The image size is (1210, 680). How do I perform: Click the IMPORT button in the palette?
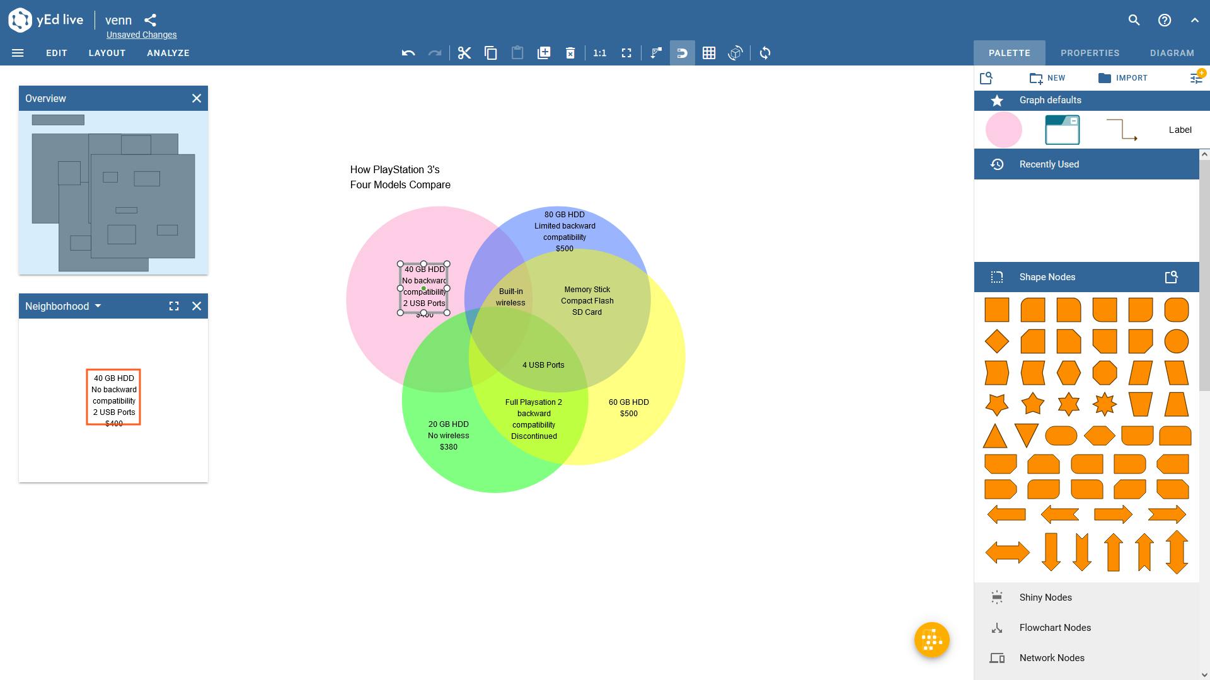(x=1122, y=78)
